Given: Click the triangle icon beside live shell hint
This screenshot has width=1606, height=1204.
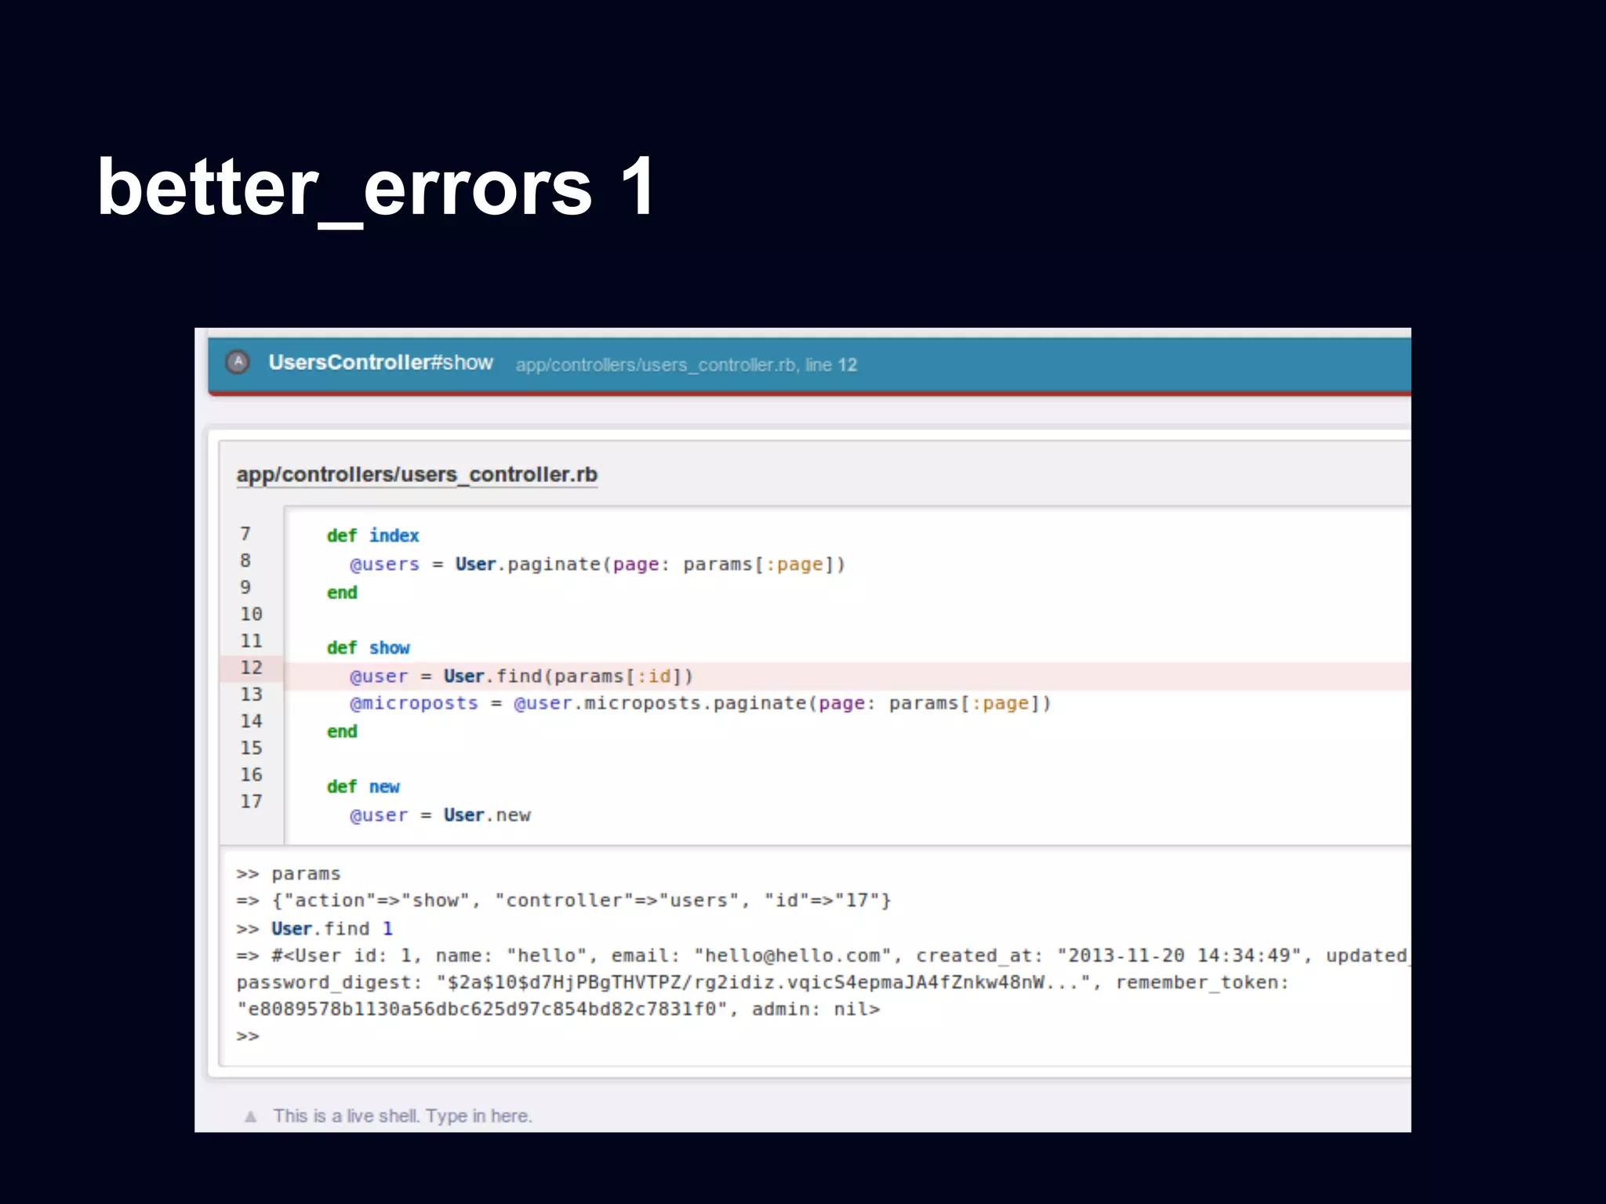Looking at the screenshot, I should coord(250,1116).
